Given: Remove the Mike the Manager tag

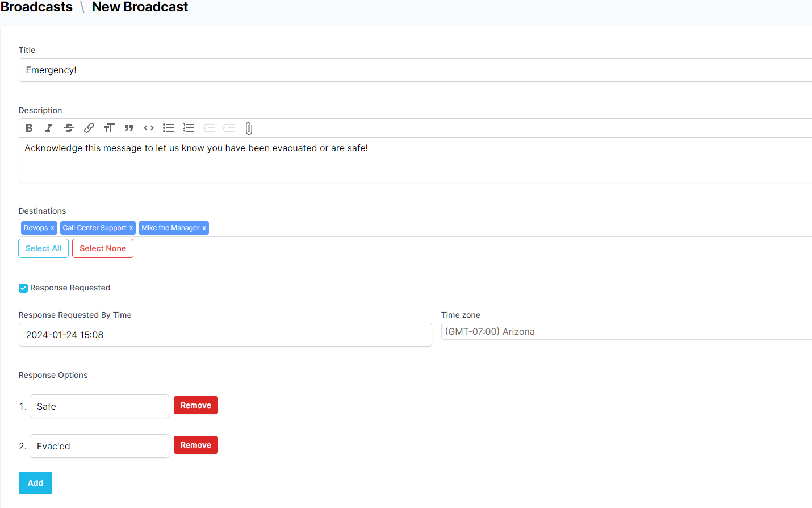Looking at the screenshot, I should [204, 227].
